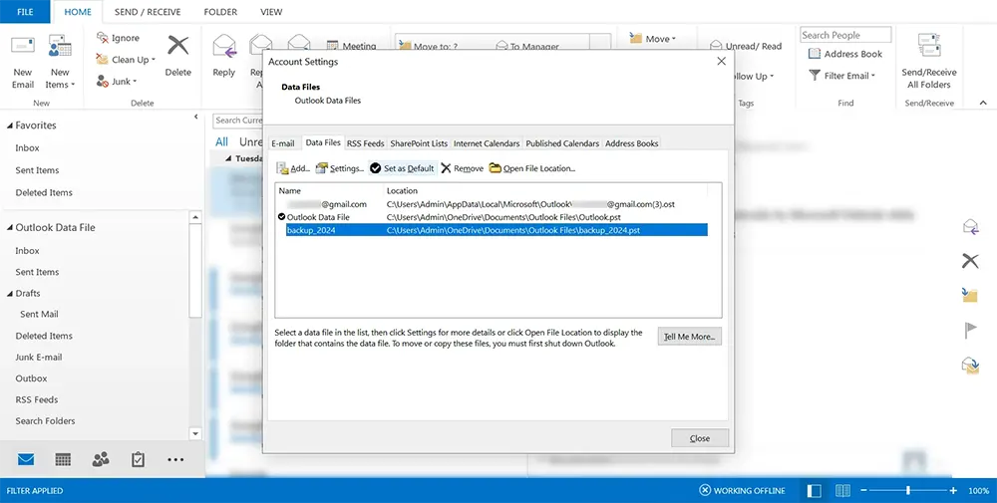Open the Filter Email dropdown
The height and width of the screenshot is (503, 997).
tap(841, 76)
